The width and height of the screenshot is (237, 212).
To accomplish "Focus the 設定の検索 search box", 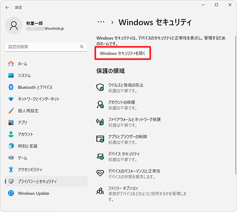I will click(x=46, y=47).
